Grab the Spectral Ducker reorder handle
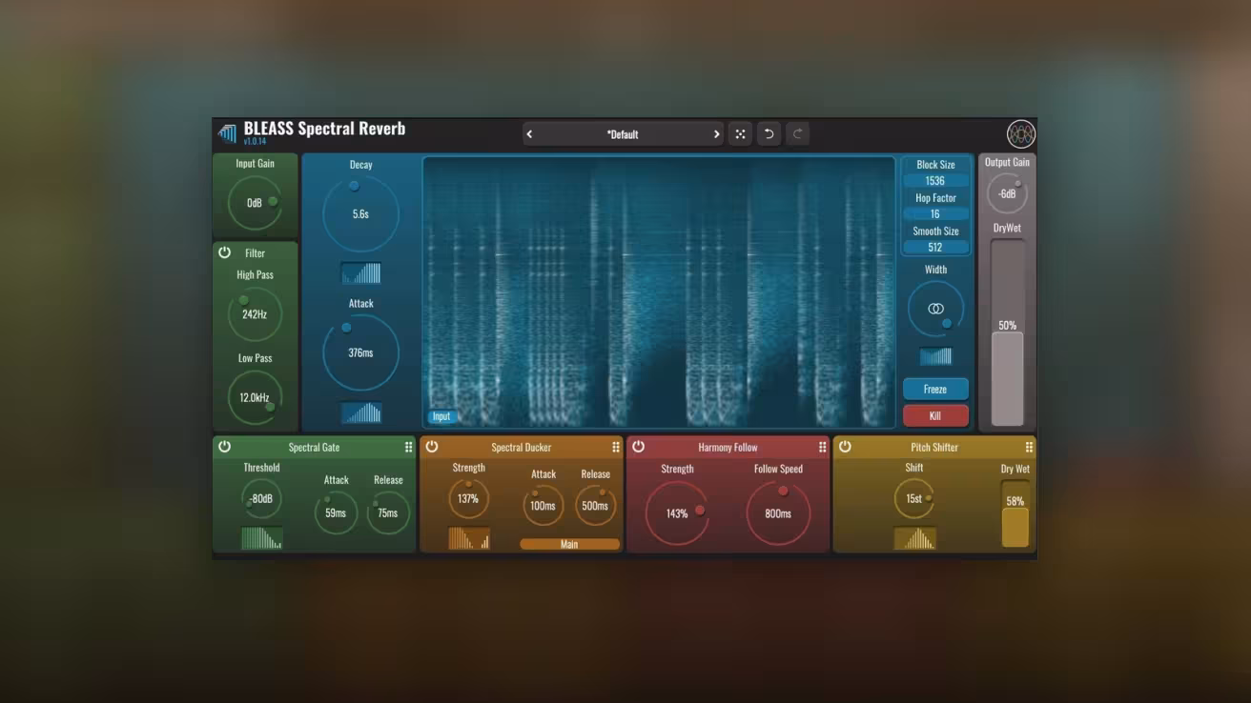 [615, 447]
